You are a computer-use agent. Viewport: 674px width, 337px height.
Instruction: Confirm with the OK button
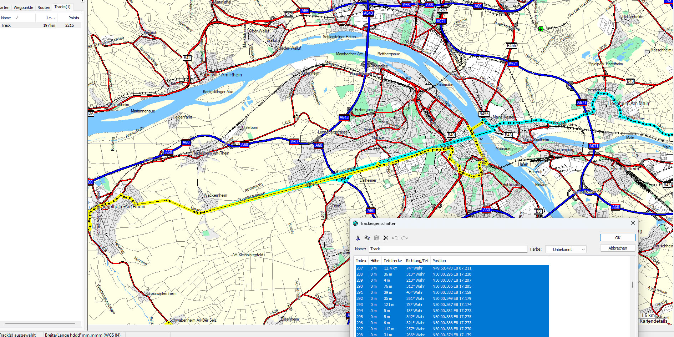click(618, 238)
